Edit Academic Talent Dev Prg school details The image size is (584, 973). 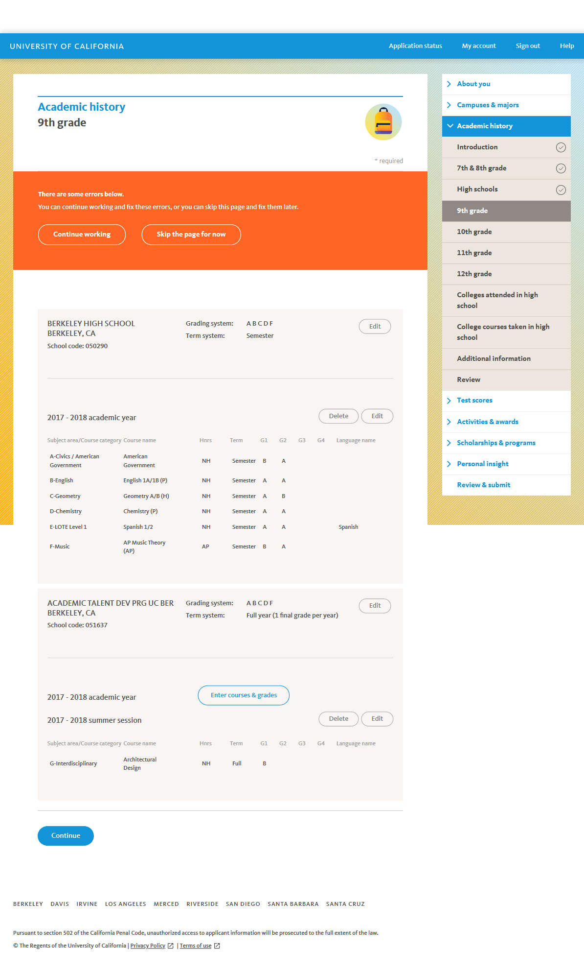click(375, 606)
